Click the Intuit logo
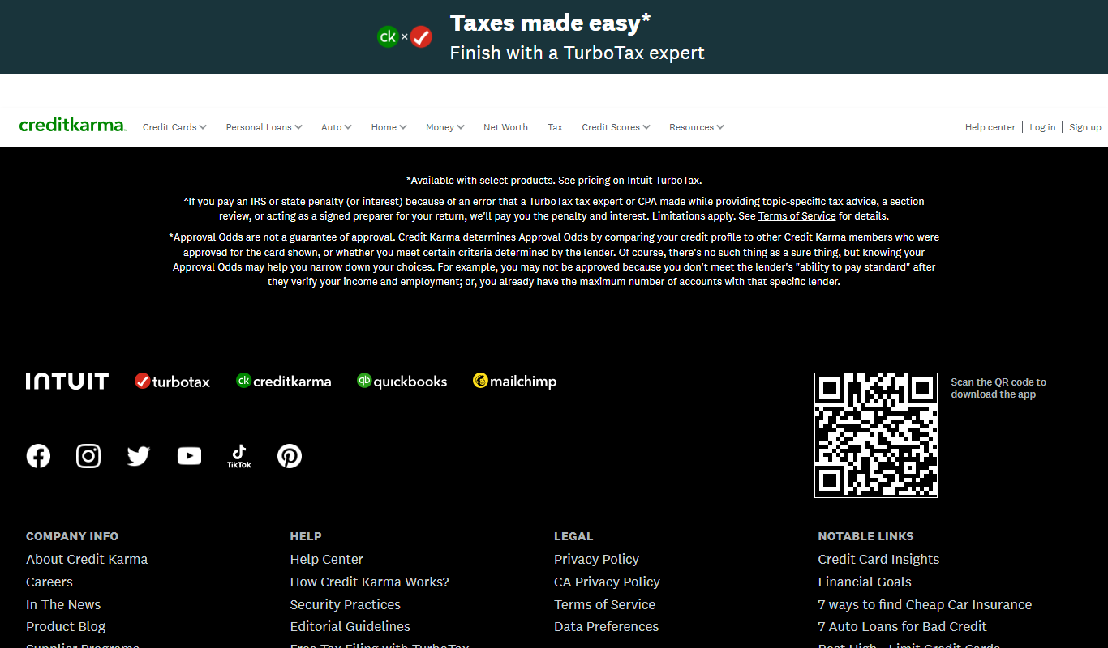 67,382
